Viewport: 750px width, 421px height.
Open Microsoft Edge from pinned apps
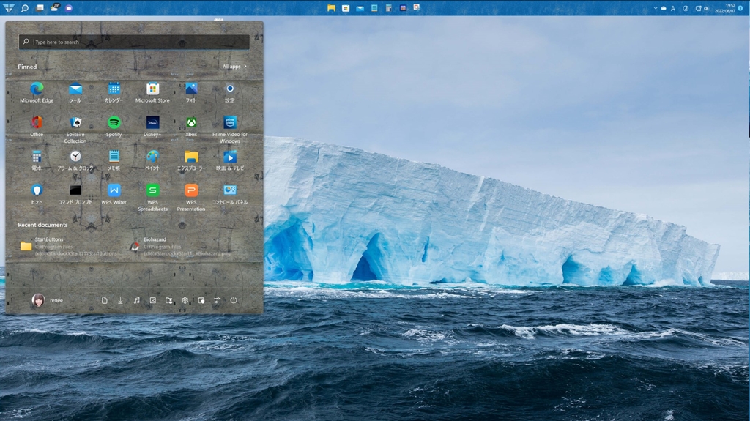coord(37,89)
